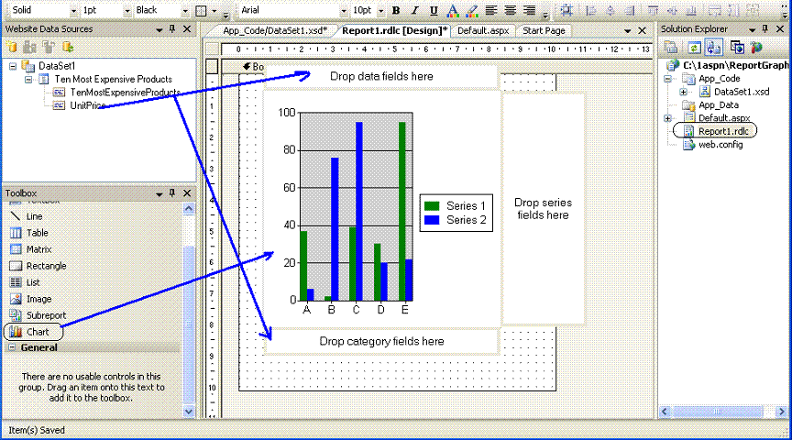Viewport: 792px width, 440px height.
Task: Select web.config in Solution Explorer
Action: (x=720, y=145)
